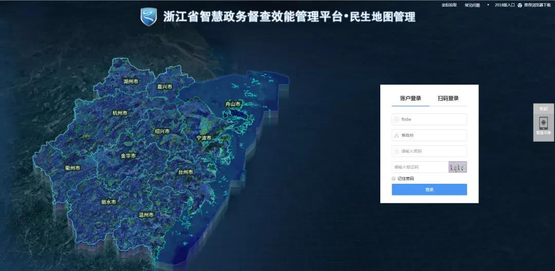This screenshot has height=271, width=555.
Task: Tick the 记住密码 checkbox
Action: tap(394, 179)
